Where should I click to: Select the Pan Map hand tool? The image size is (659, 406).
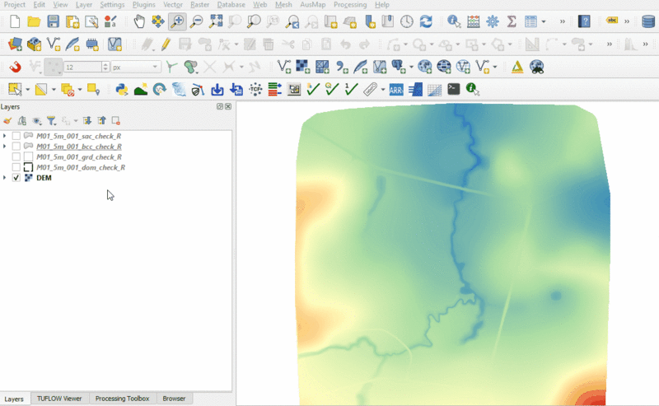tap(139, 21)
